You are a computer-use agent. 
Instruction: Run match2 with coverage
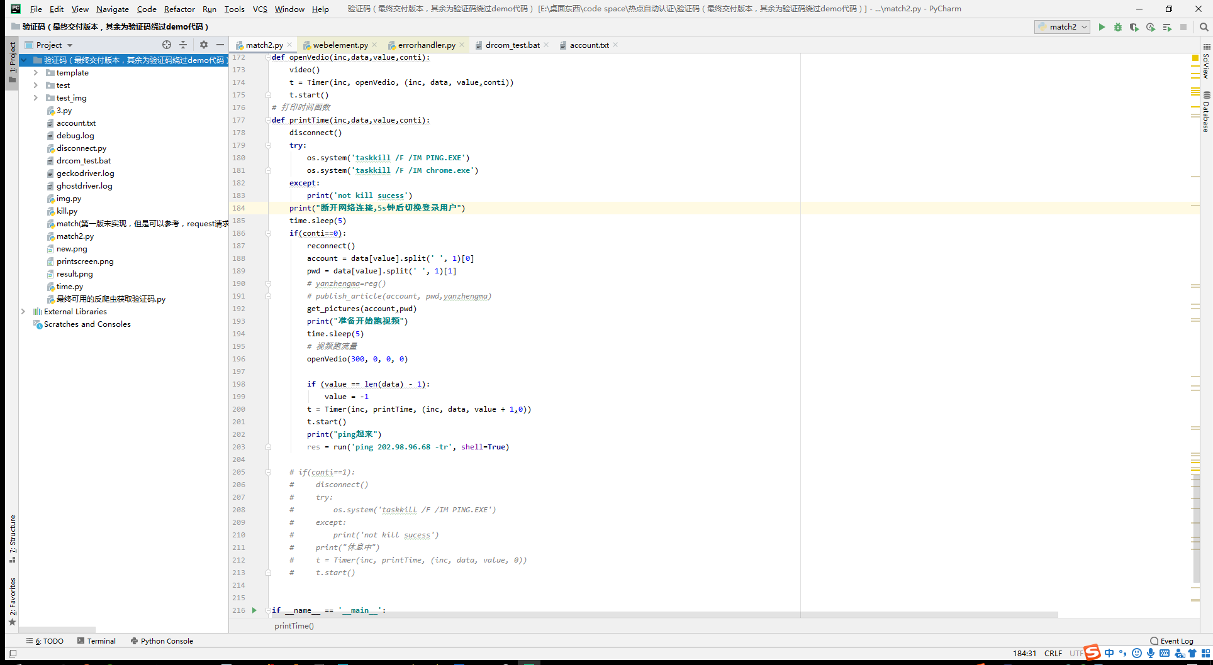pyautogui.click(x=1134, y=27)
